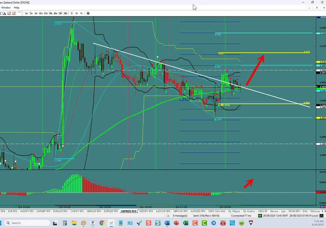Select the text annotation A tool

click(x=4, y=13)
